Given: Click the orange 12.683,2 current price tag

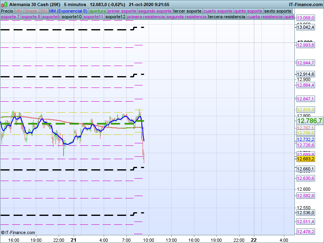Looking at the screenshot, I should [306, 159].
